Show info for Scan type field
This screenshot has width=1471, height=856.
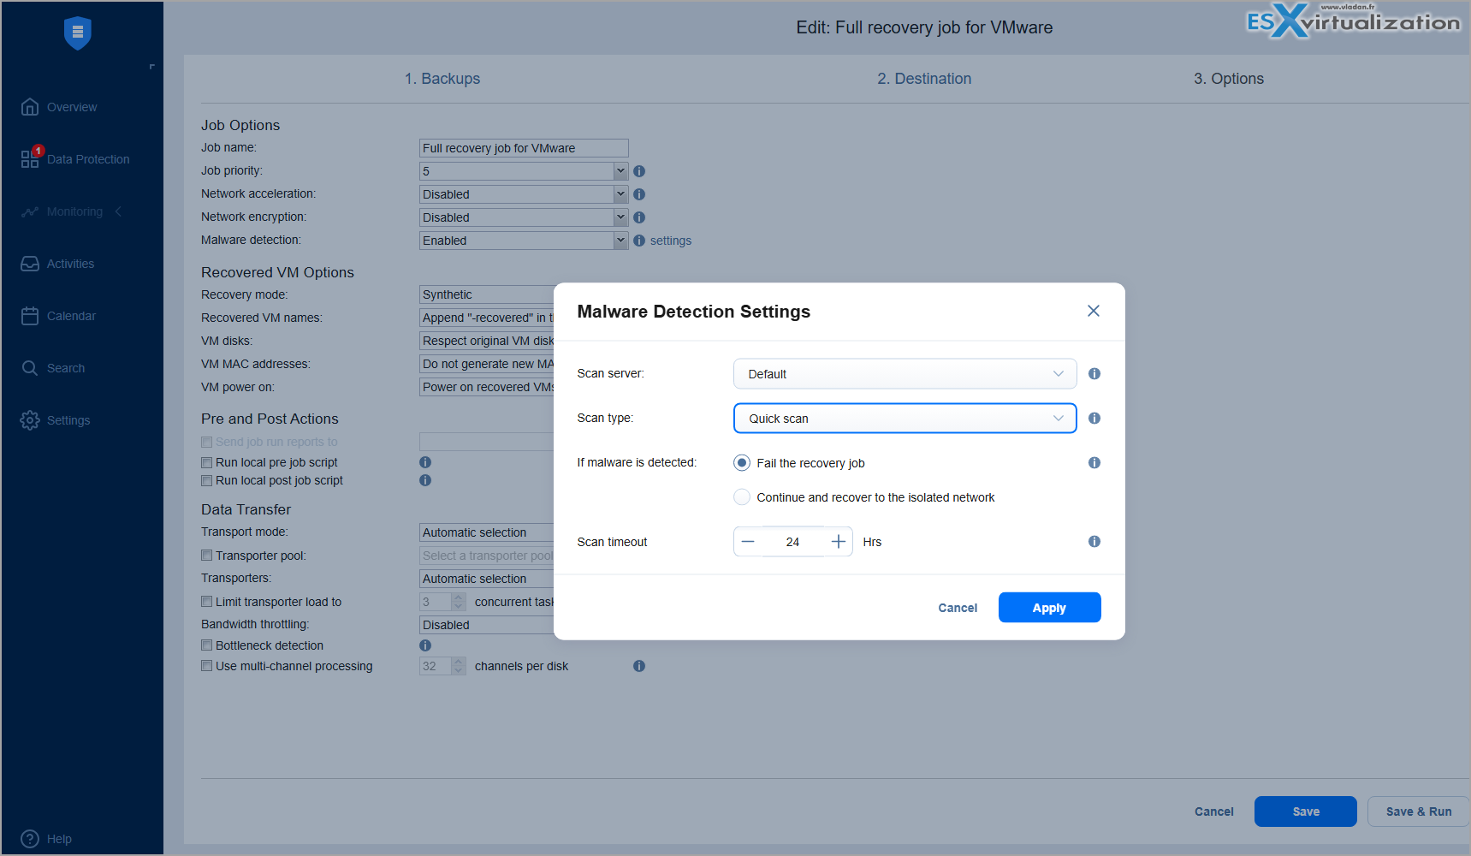pyautogui.click(x=1094, y=419)
